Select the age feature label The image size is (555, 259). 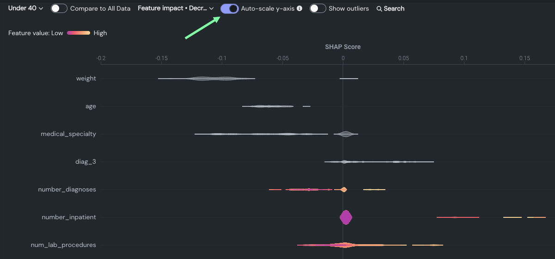coord(91,106)
